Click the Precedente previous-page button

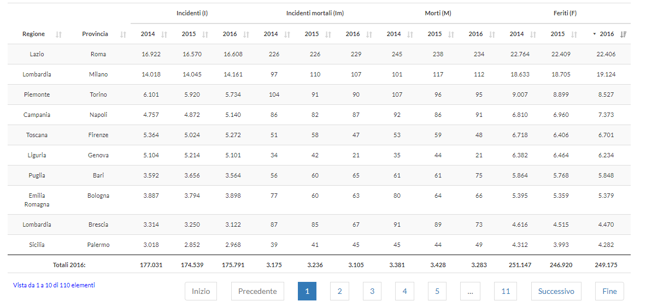(x=257, y=291)
